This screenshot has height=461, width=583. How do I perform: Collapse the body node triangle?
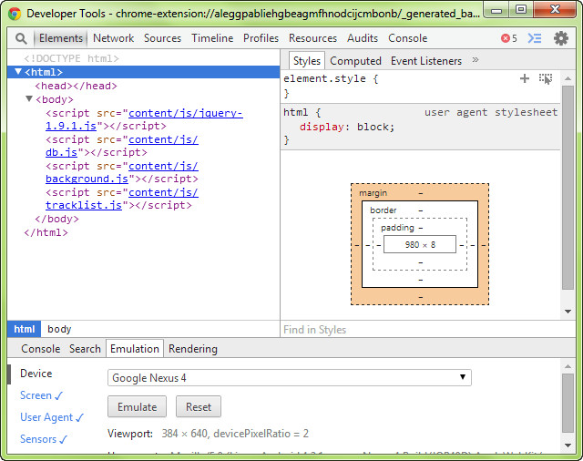29,98
